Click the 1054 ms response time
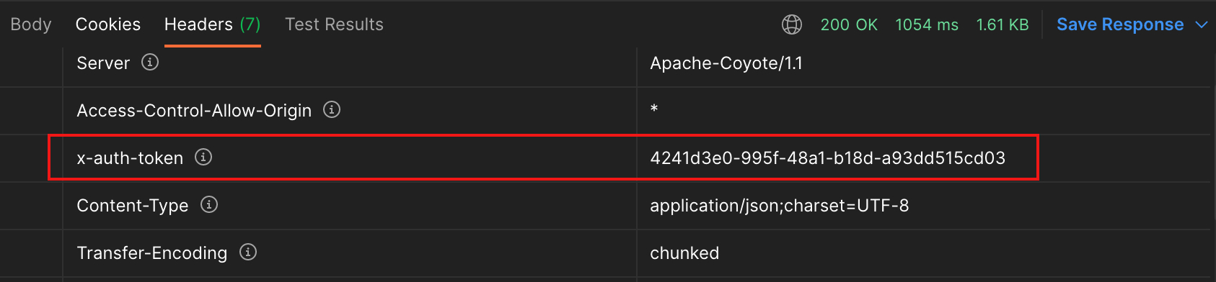This screenshot has width=1216, height=282. (927, 24)
